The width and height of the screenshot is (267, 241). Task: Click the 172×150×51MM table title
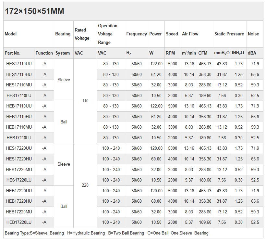pos(34,11)
